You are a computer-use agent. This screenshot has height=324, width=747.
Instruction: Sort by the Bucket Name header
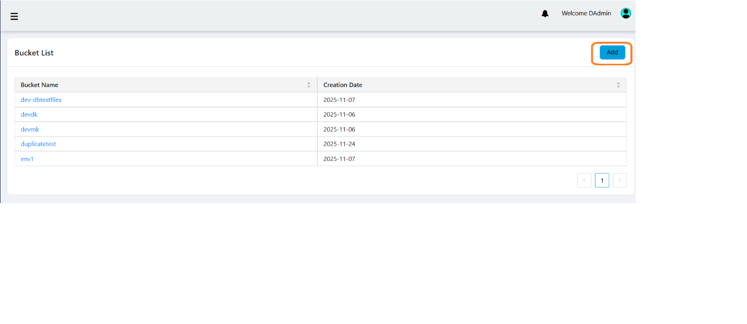pyautogui.click(x=40, y=85)
